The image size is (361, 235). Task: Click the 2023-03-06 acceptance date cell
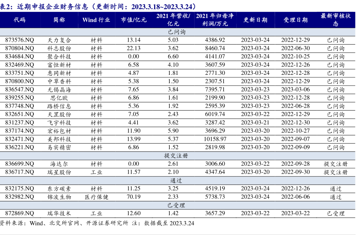(x=295, y=90)
